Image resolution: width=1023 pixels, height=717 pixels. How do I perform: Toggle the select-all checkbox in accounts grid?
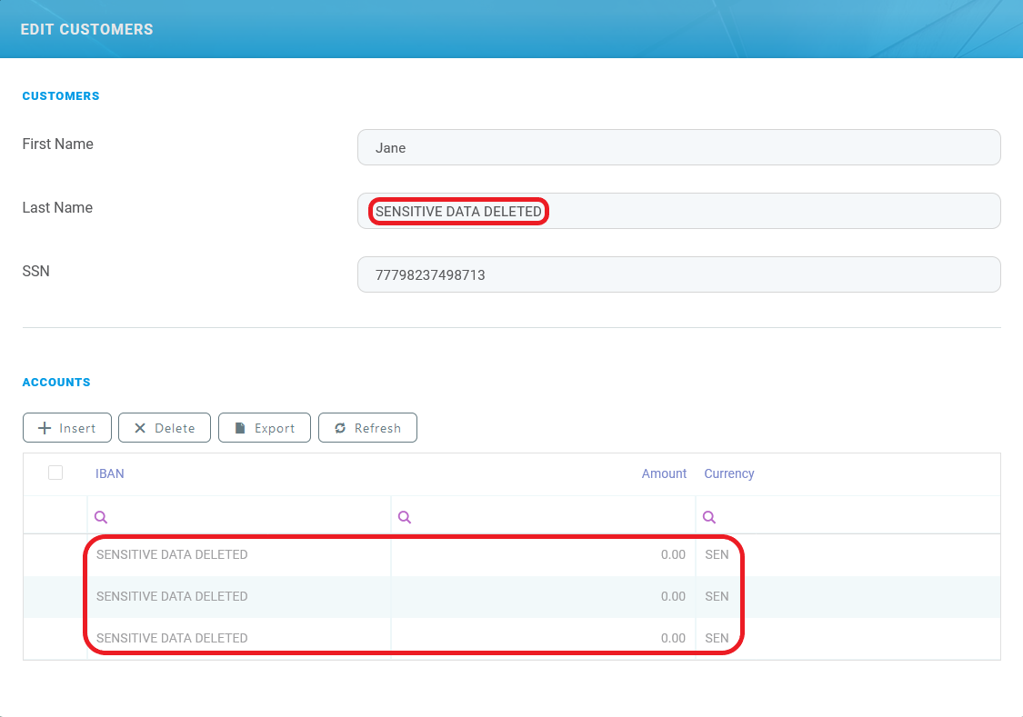55,473
